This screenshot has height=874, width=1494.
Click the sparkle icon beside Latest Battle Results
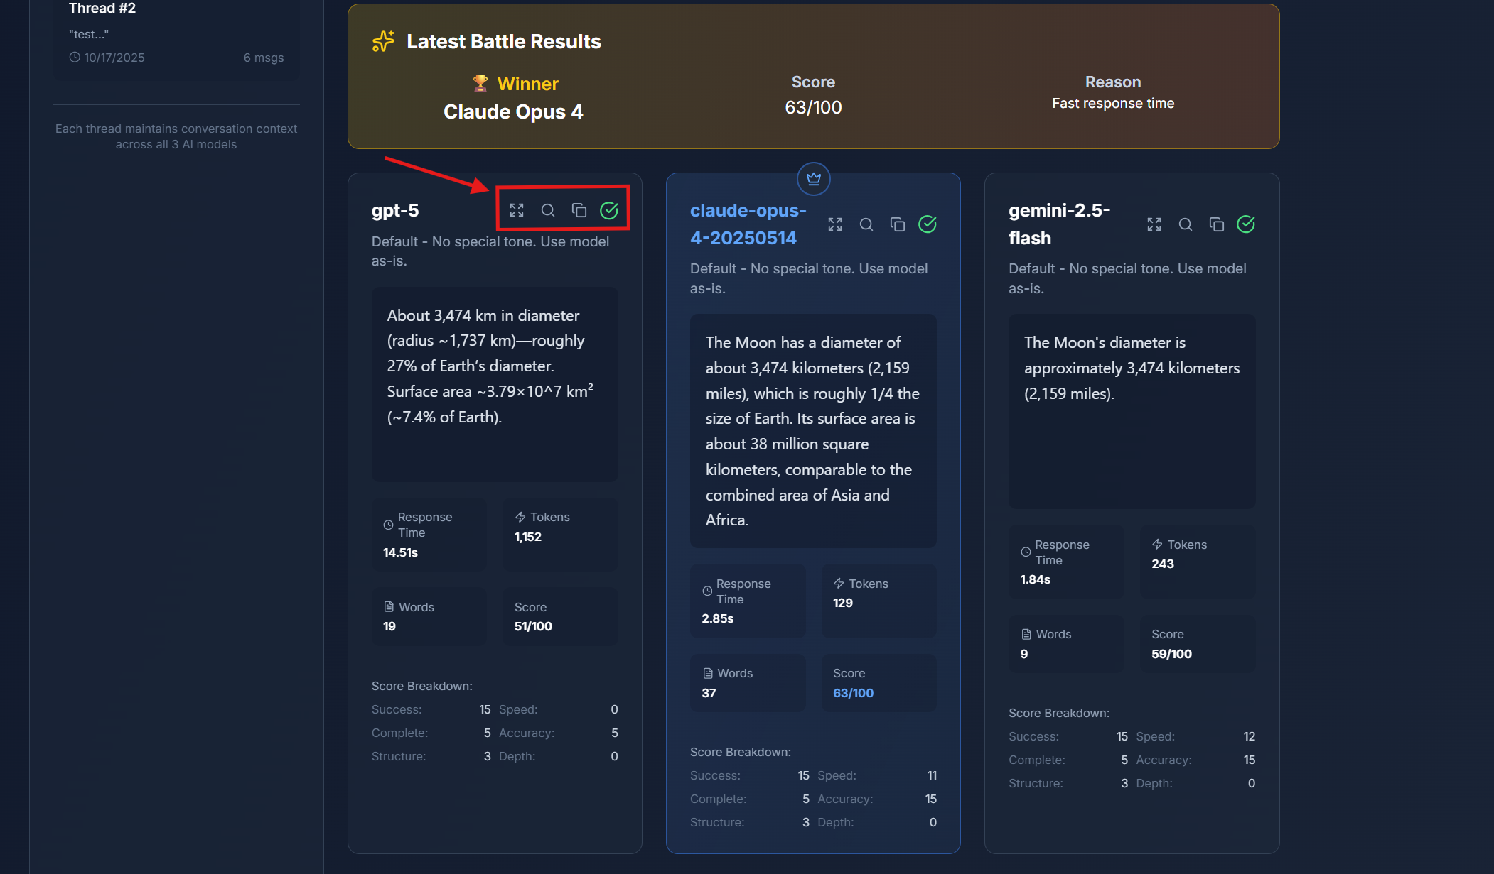coord(382,40)
